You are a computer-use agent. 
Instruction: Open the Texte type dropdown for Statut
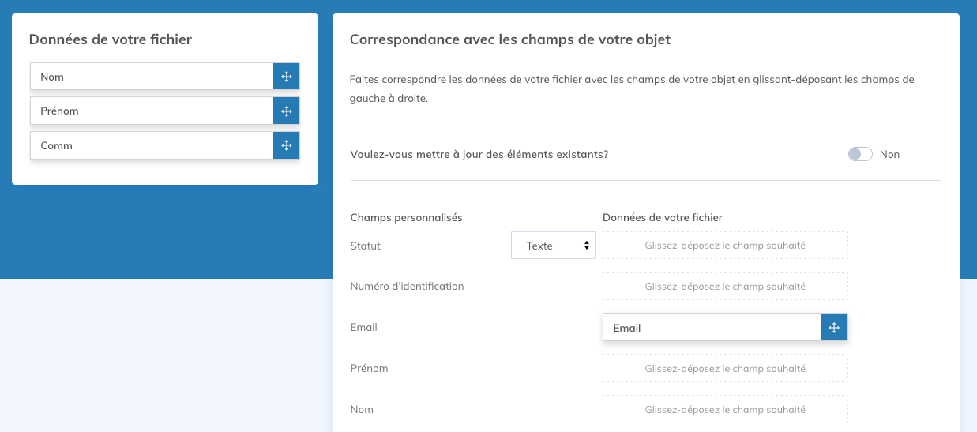click(553, 246)
